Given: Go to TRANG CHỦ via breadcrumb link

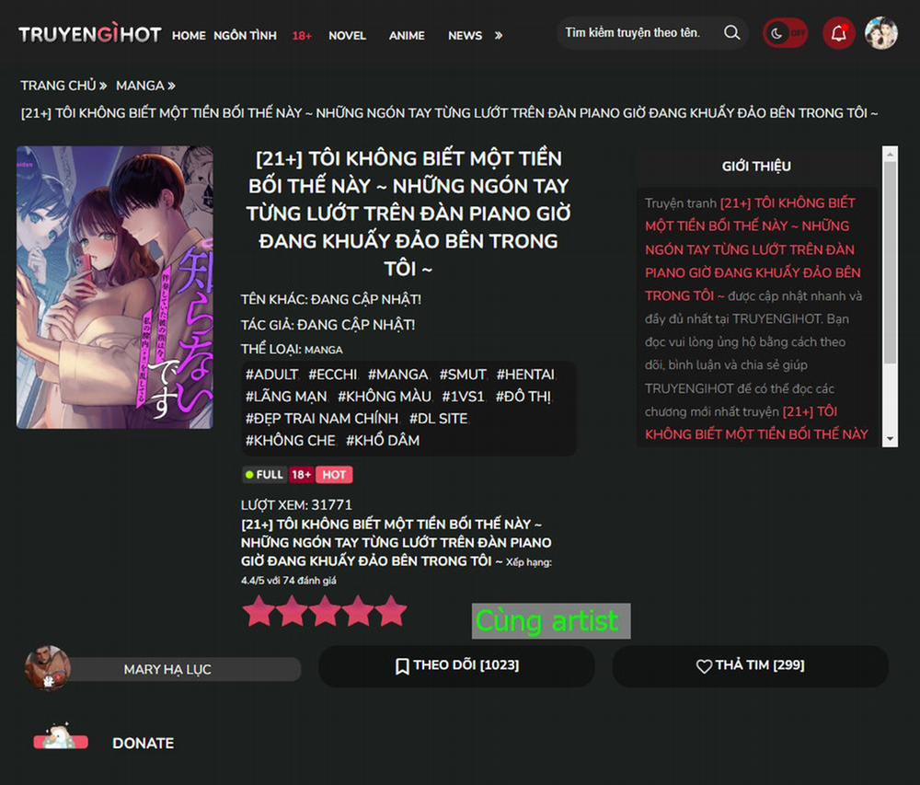Looking at the screenshot, I should [57, 85].
